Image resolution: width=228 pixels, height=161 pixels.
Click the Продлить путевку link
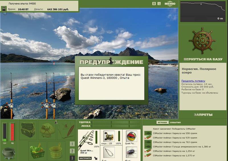tap(193, 81)
